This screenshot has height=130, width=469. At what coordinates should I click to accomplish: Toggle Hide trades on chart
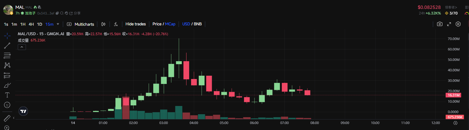[136, 24]
